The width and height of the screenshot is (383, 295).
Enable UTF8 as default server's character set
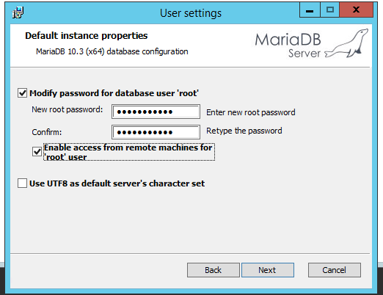(22, 183)
